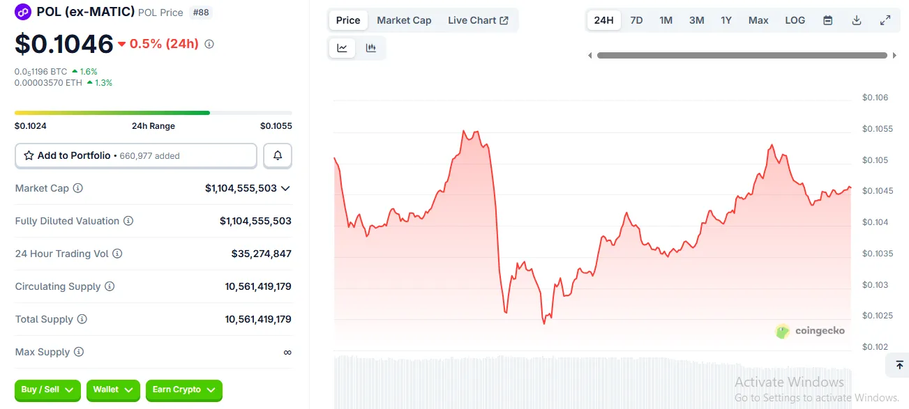Open the Wallet menu button
Viewport: 909px width, 409px height.
coord(112,391)
